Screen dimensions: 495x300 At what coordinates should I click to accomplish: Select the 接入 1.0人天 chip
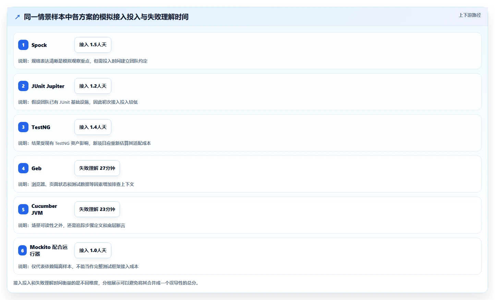[93, 250]
